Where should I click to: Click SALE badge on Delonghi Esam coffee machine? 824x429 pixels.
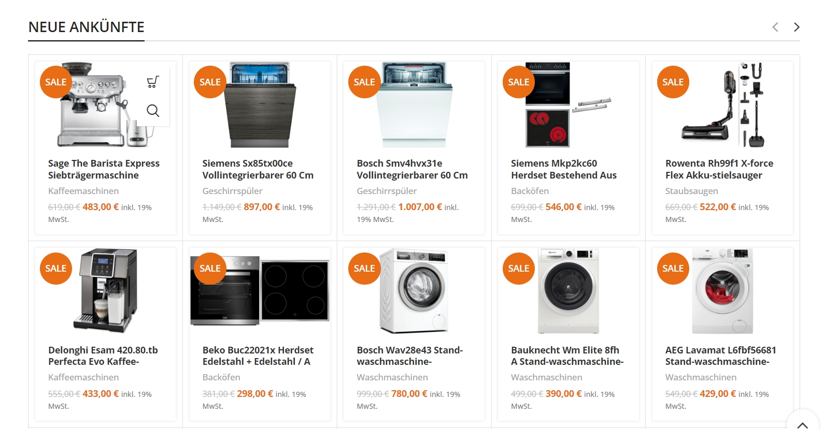pyautogui.click(x=55, y=268)
